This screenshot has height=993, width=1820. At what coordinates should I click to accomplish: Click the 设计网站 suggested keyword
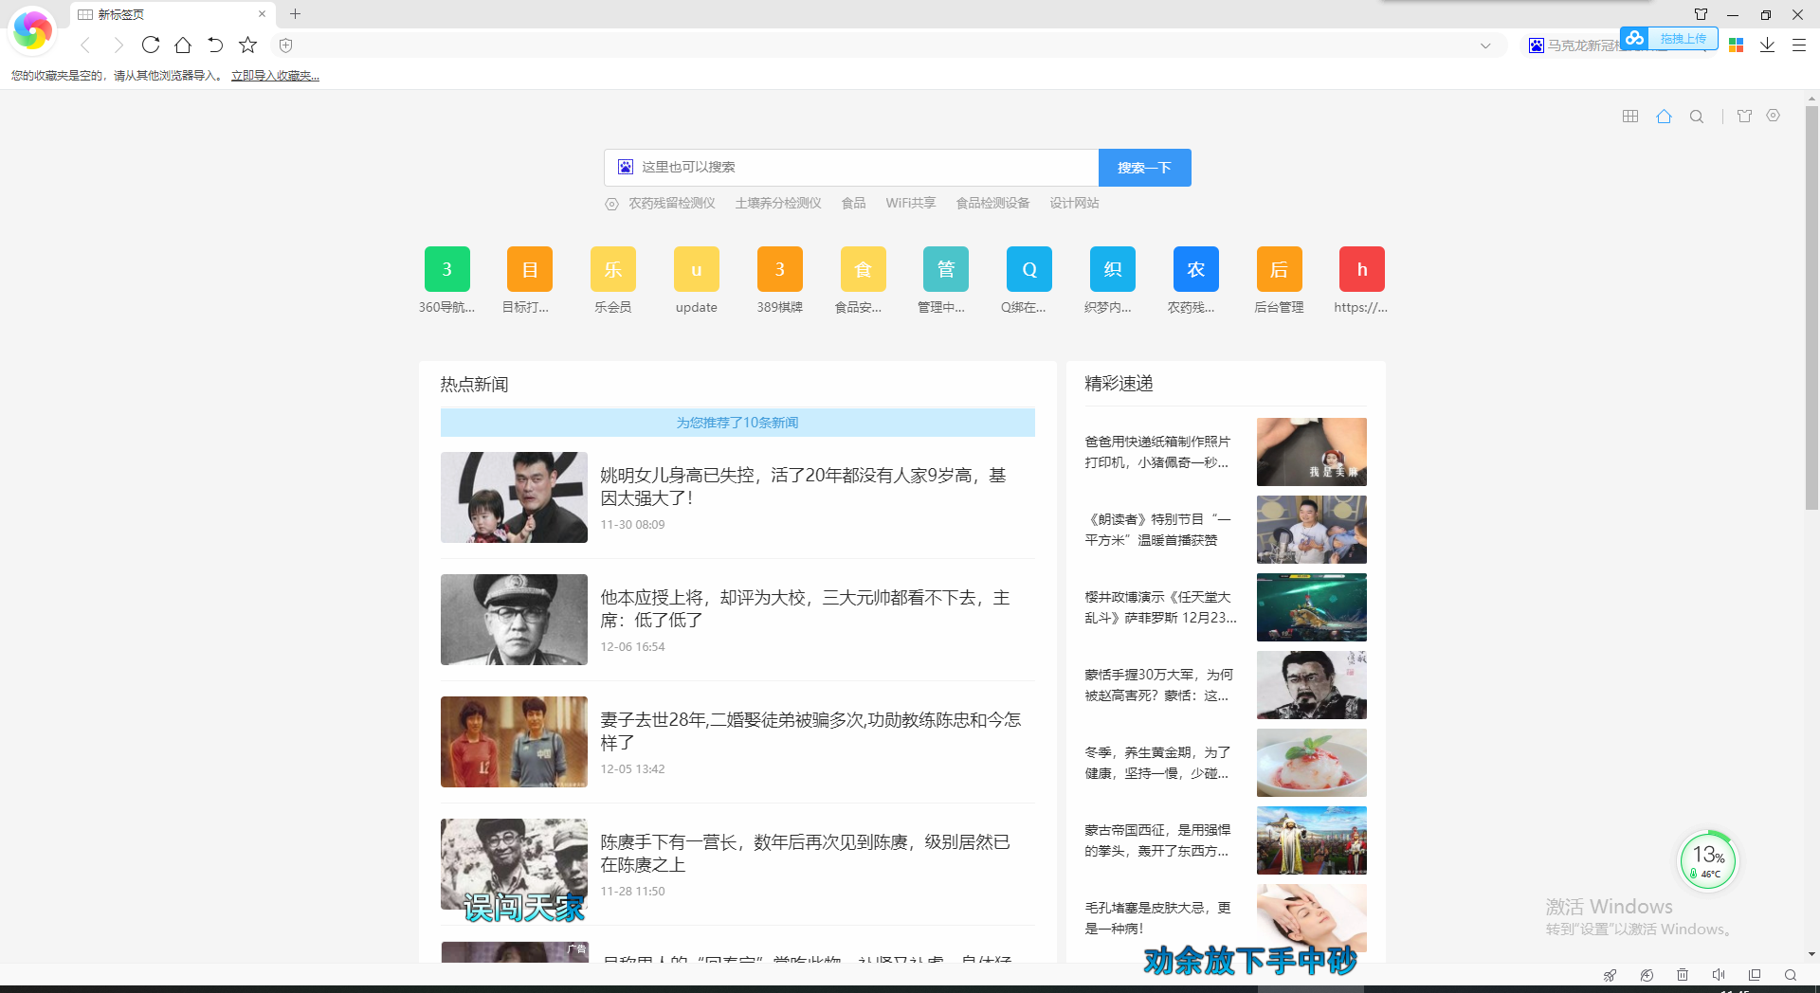click(1074, 203)
